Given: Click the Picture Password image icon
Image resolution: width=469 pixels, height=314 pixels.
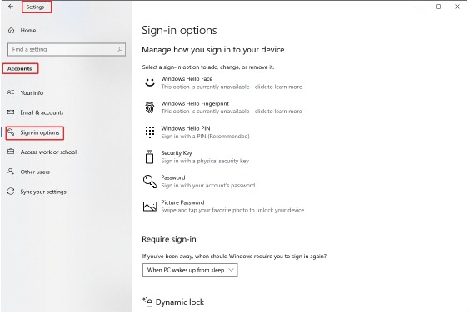Looking at the screenshot, I should pos(150,207).
